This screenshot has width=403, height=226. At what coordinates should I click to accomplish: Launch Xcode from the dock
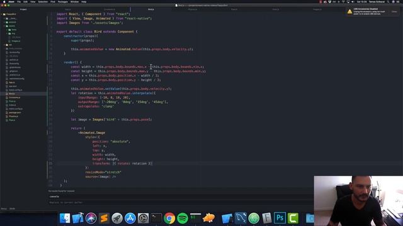pos(77,218)
